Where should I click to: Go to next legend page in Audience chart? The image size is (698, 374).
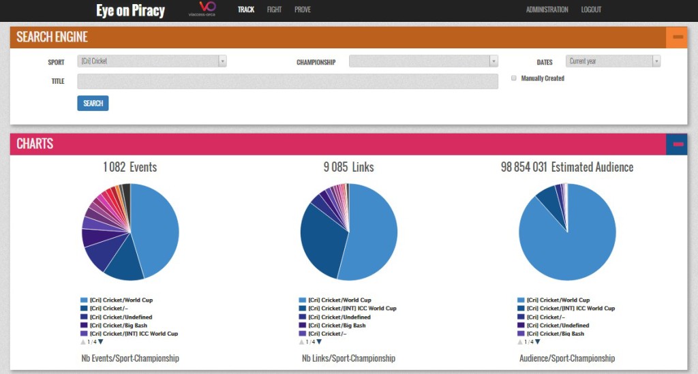click(538, 342)
